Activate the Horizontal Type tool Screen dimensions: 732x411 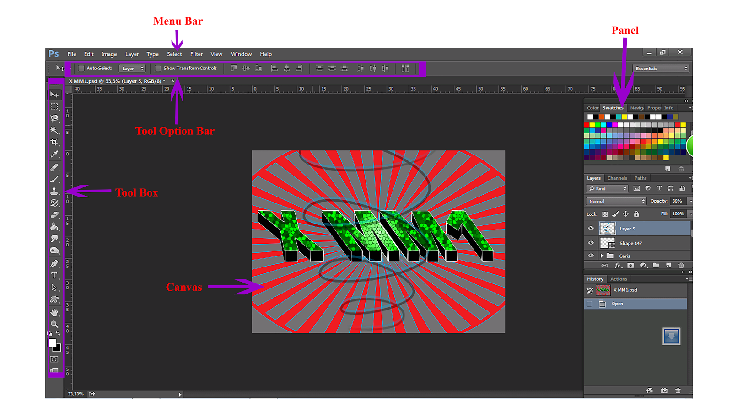(x=54, y=276)
